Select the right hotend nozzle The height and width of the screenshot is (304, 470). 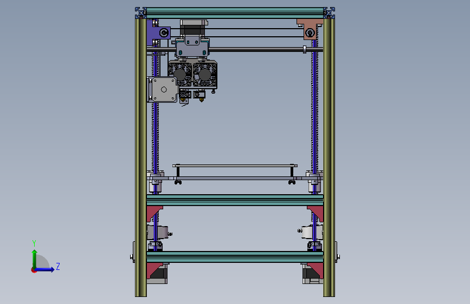tap(202, 100)
